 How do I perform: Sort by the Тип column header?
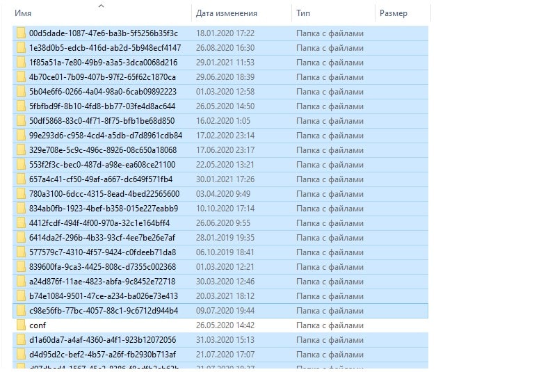303,13
